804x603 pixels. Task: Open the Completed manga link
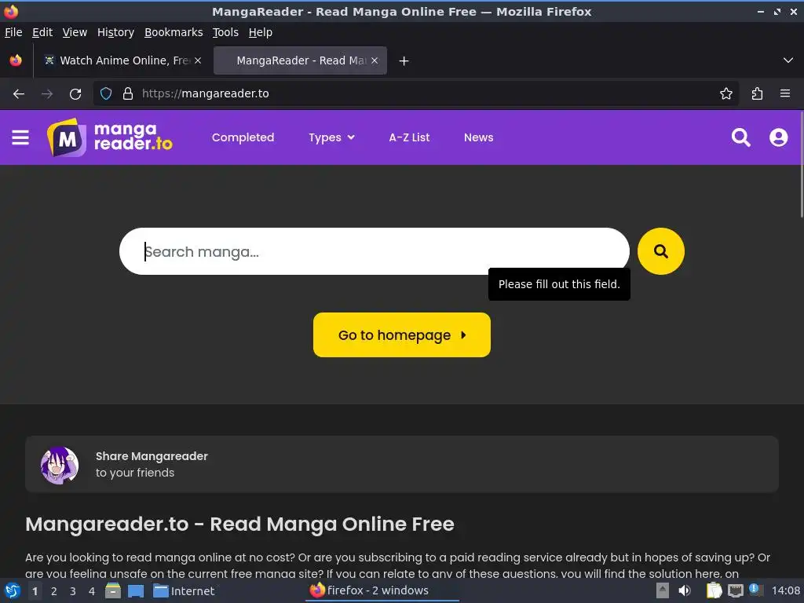click(x=243, y=137)
